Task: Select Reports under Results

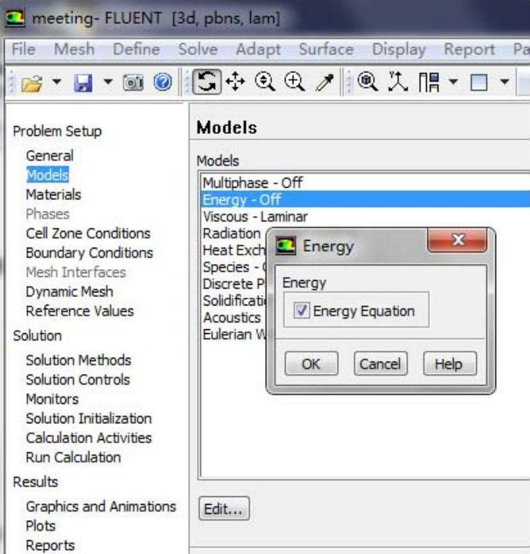Action: tap(50, 546)
